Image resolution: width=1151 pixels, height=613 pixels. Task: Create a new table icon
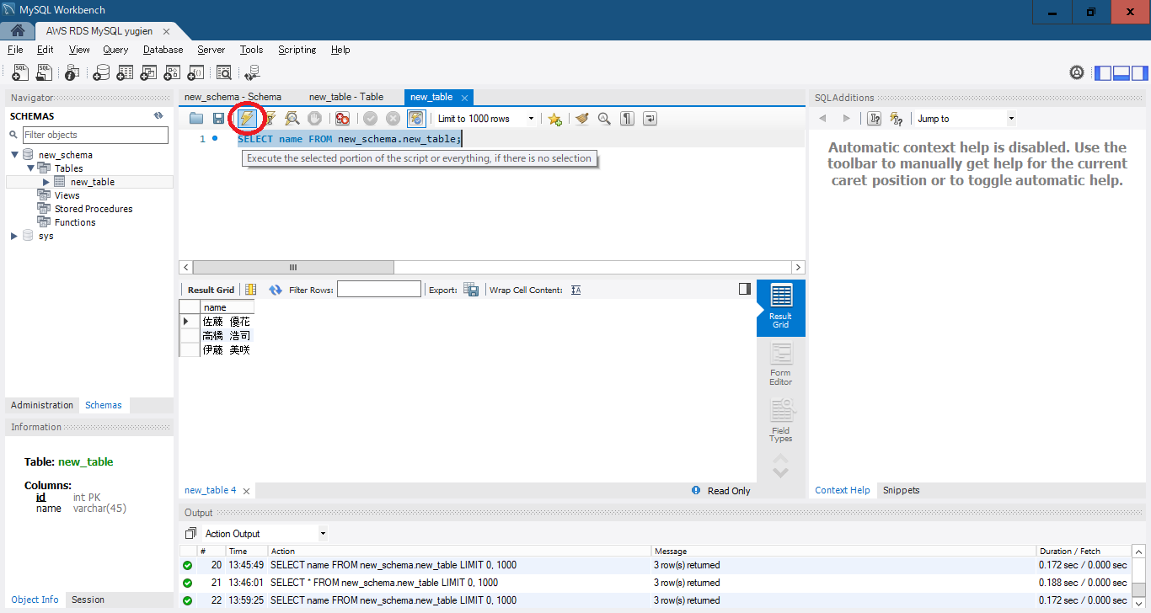click(125, 73)
